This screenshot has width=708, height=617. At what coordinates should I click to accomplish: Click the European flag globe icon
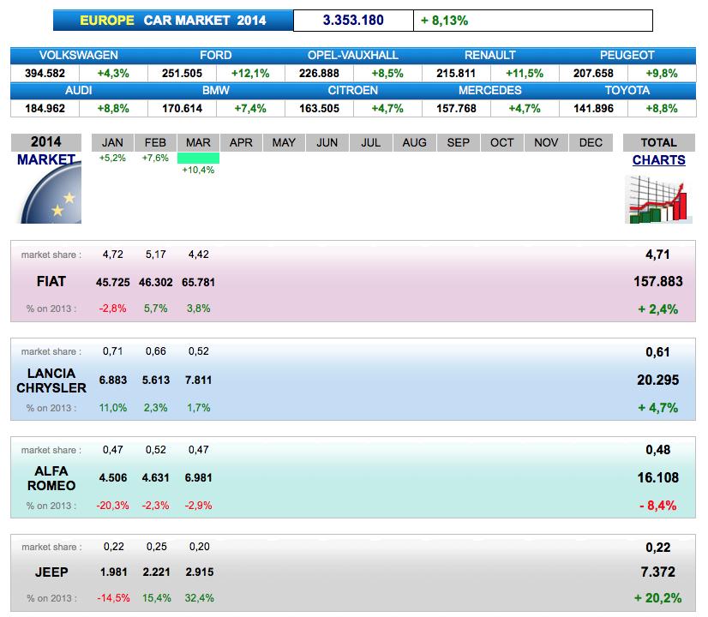(51, 193)
